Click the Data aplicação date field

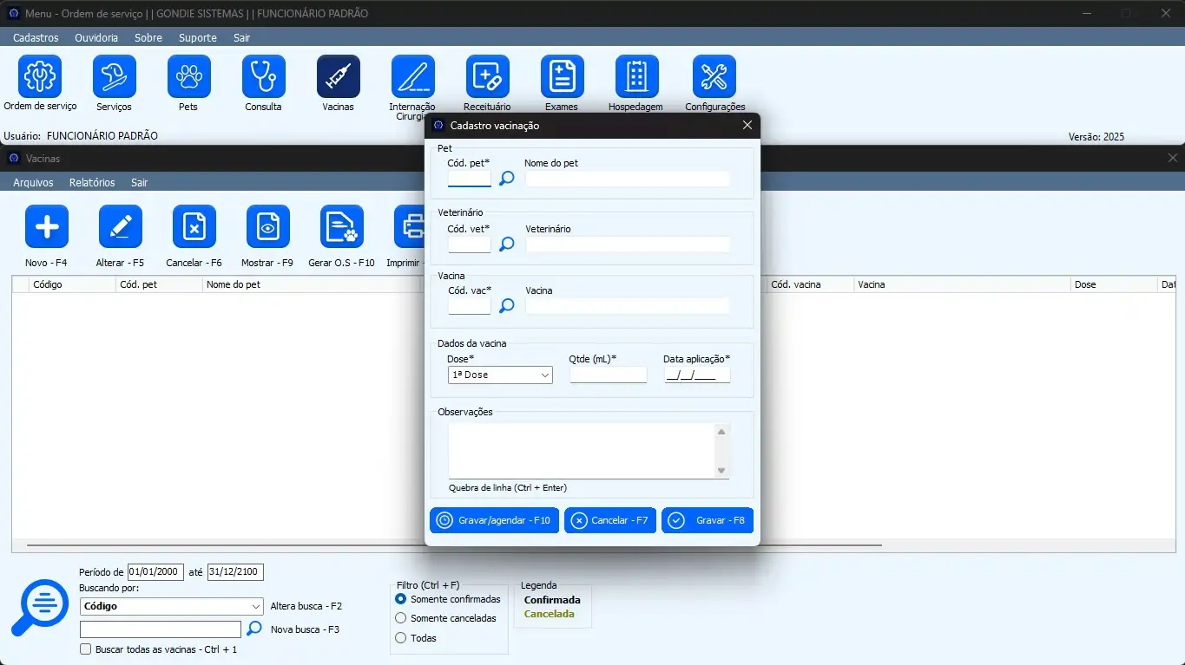696,375
